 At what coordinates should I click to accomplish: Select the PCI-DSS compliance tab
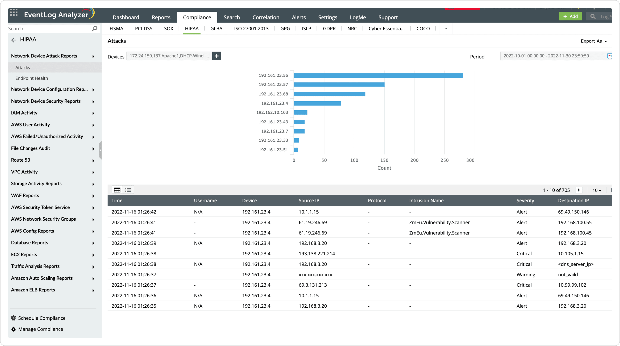144,29
